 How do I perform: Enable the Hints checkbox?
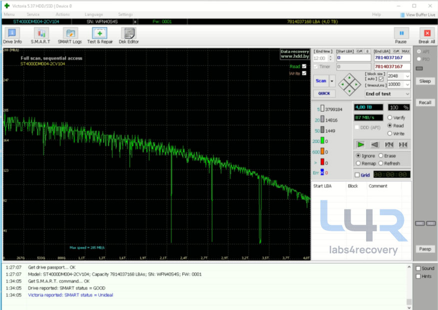tap(418, 277)
